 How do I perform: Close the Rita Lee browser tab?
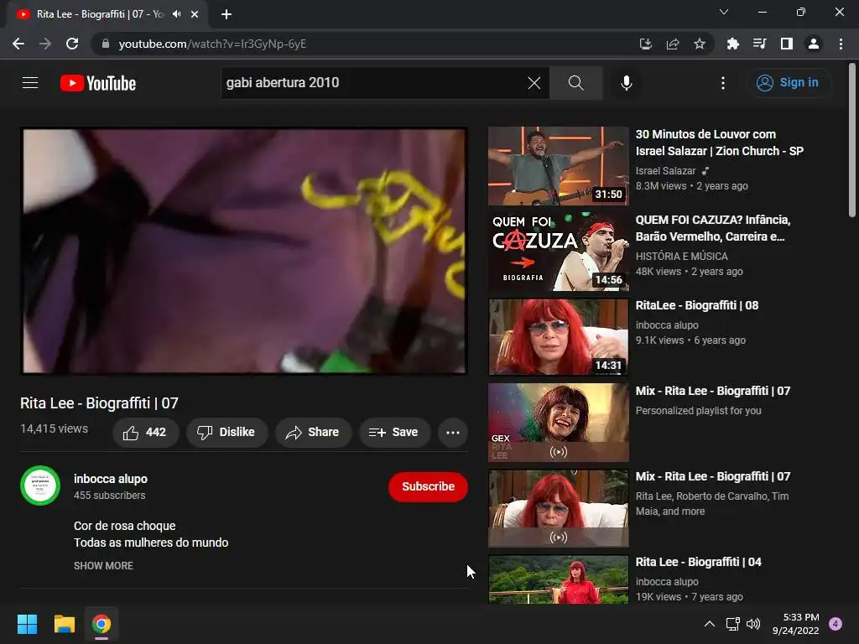coord(195,14)
